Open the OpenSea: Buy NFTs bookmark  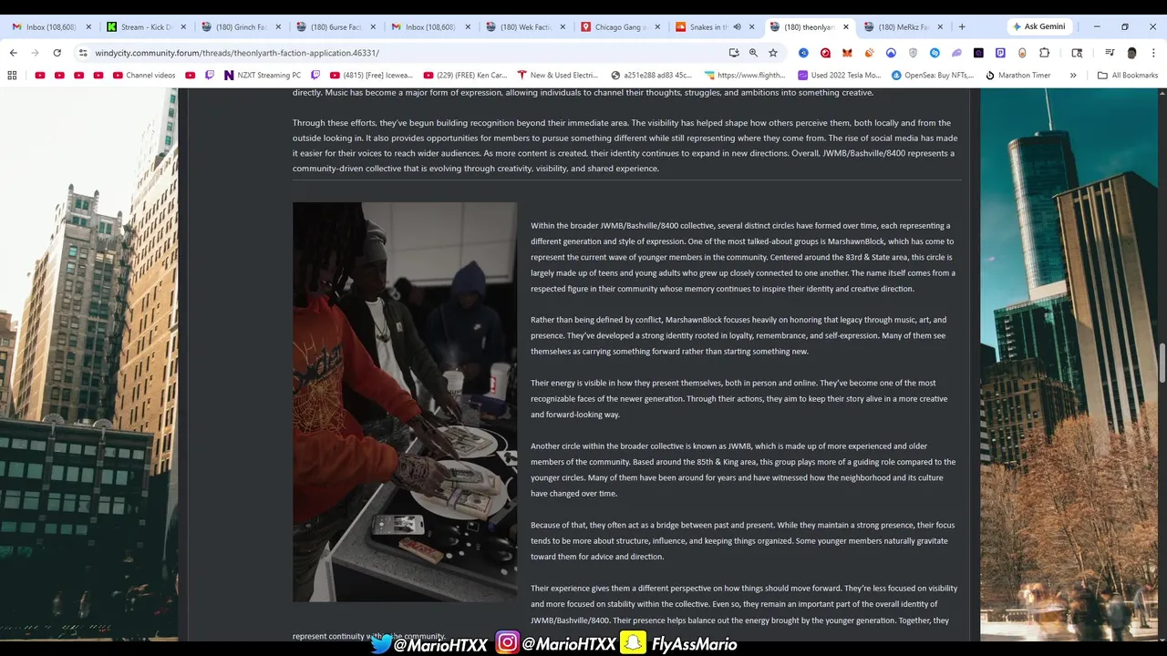pos(933,76)
